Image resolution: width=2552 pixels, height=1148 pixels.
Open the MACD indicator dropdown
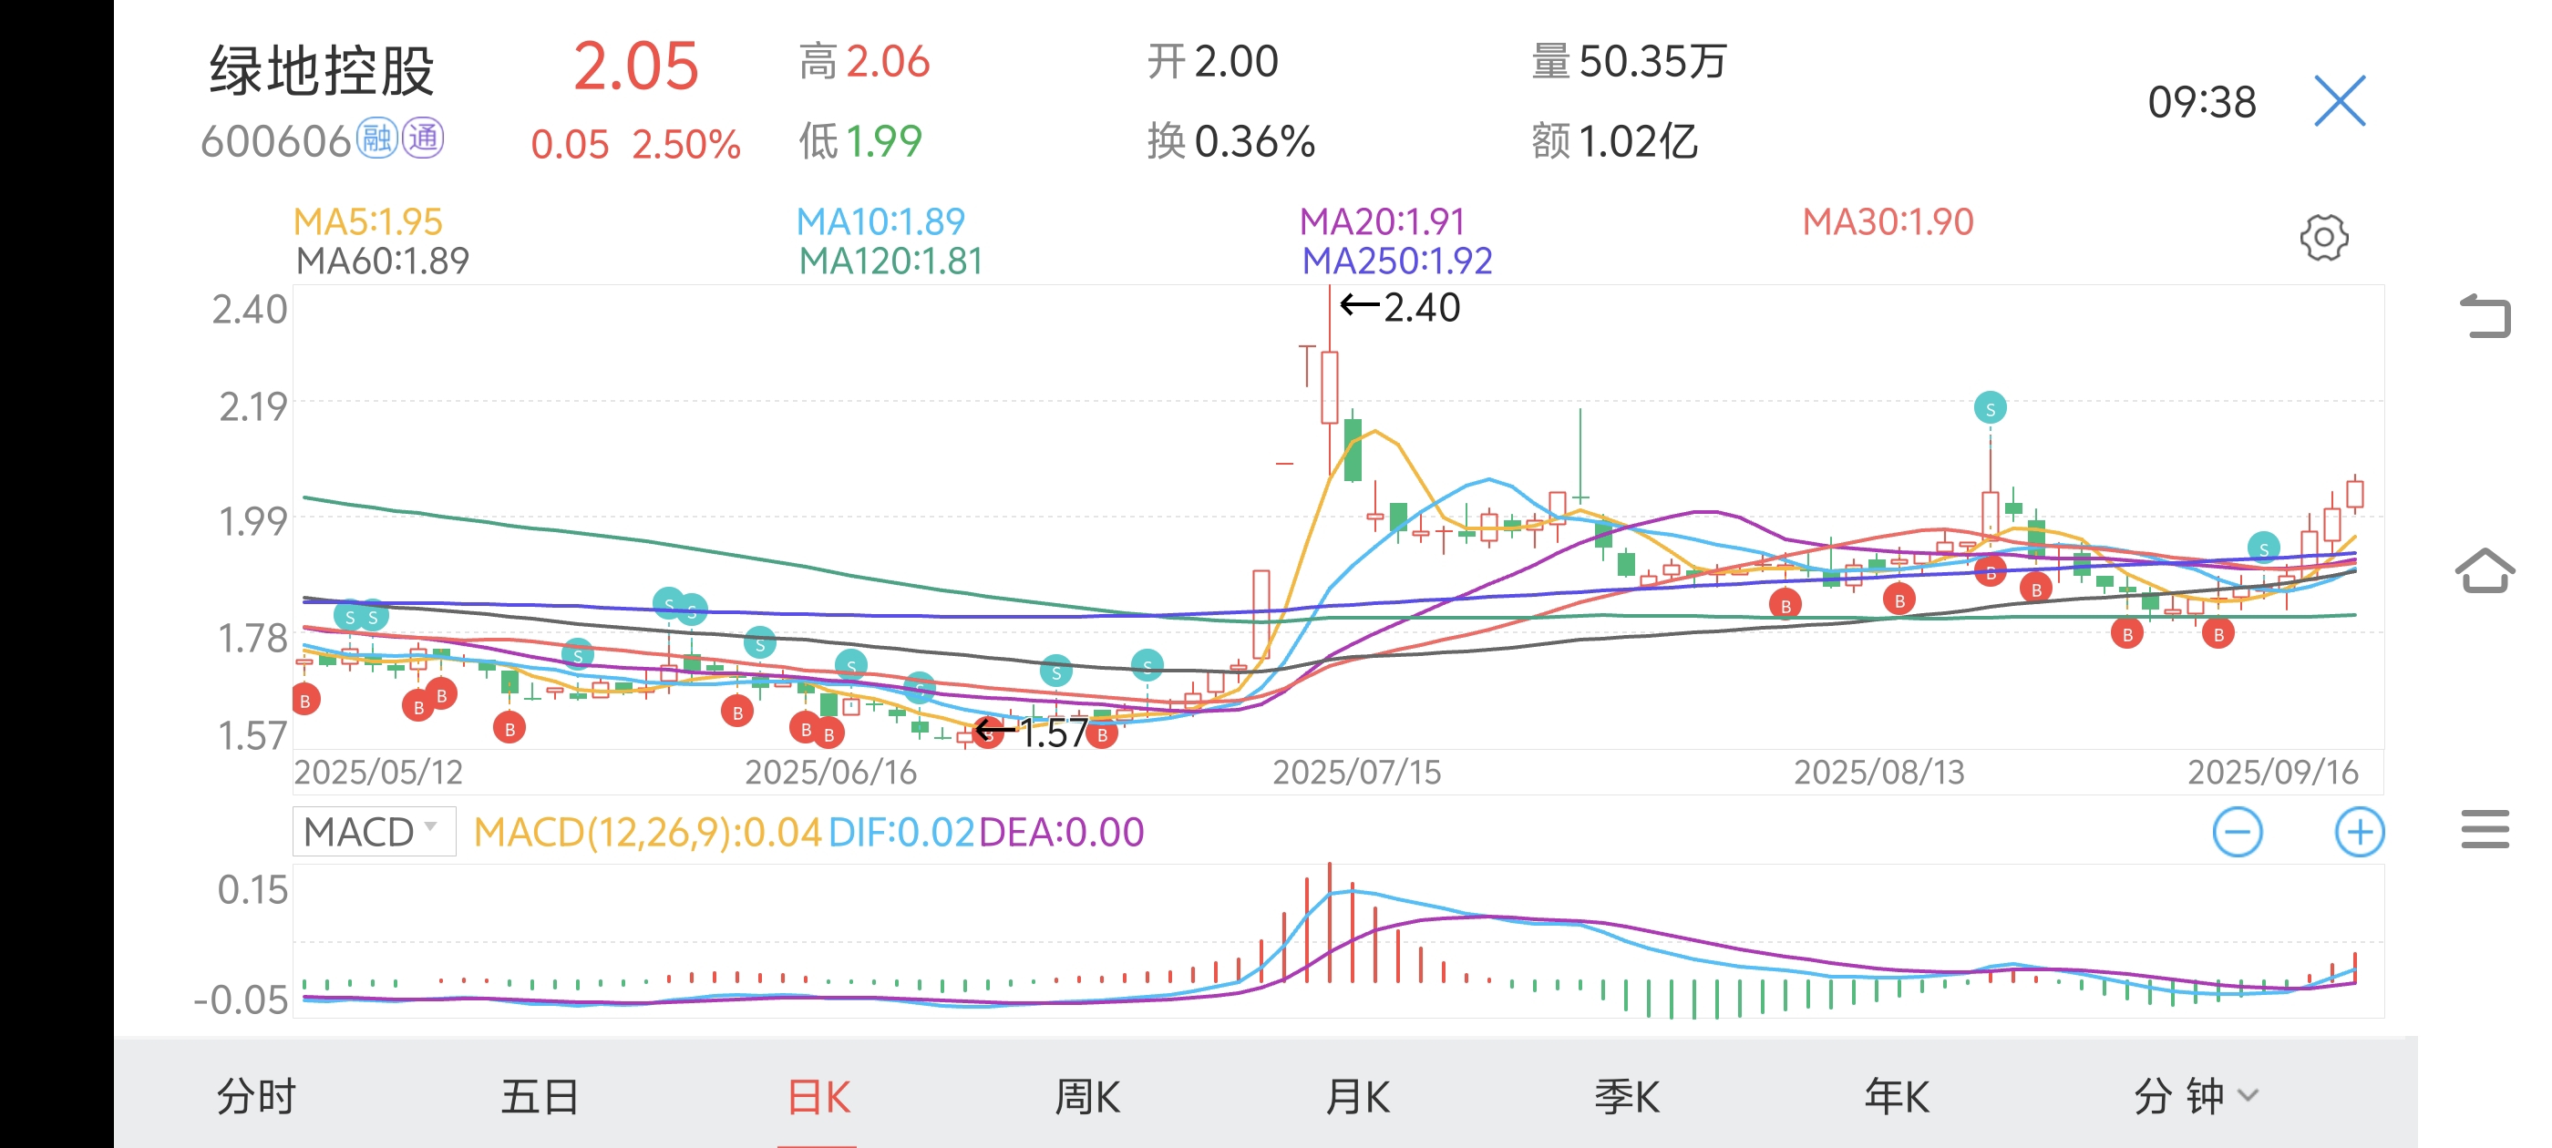point(374,832)
